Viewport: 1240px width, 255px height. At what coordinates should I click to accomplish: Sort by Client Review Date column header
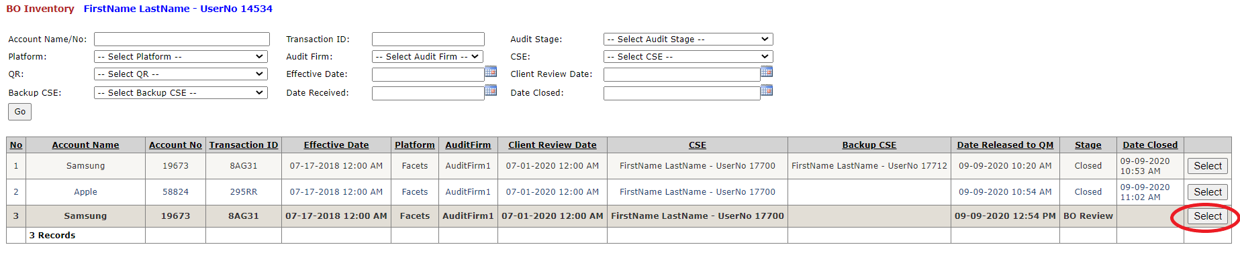tap(553, 145)
